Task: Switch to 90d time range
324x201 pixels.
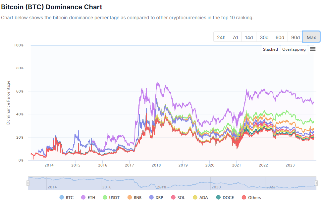Action: coord(295,37)
